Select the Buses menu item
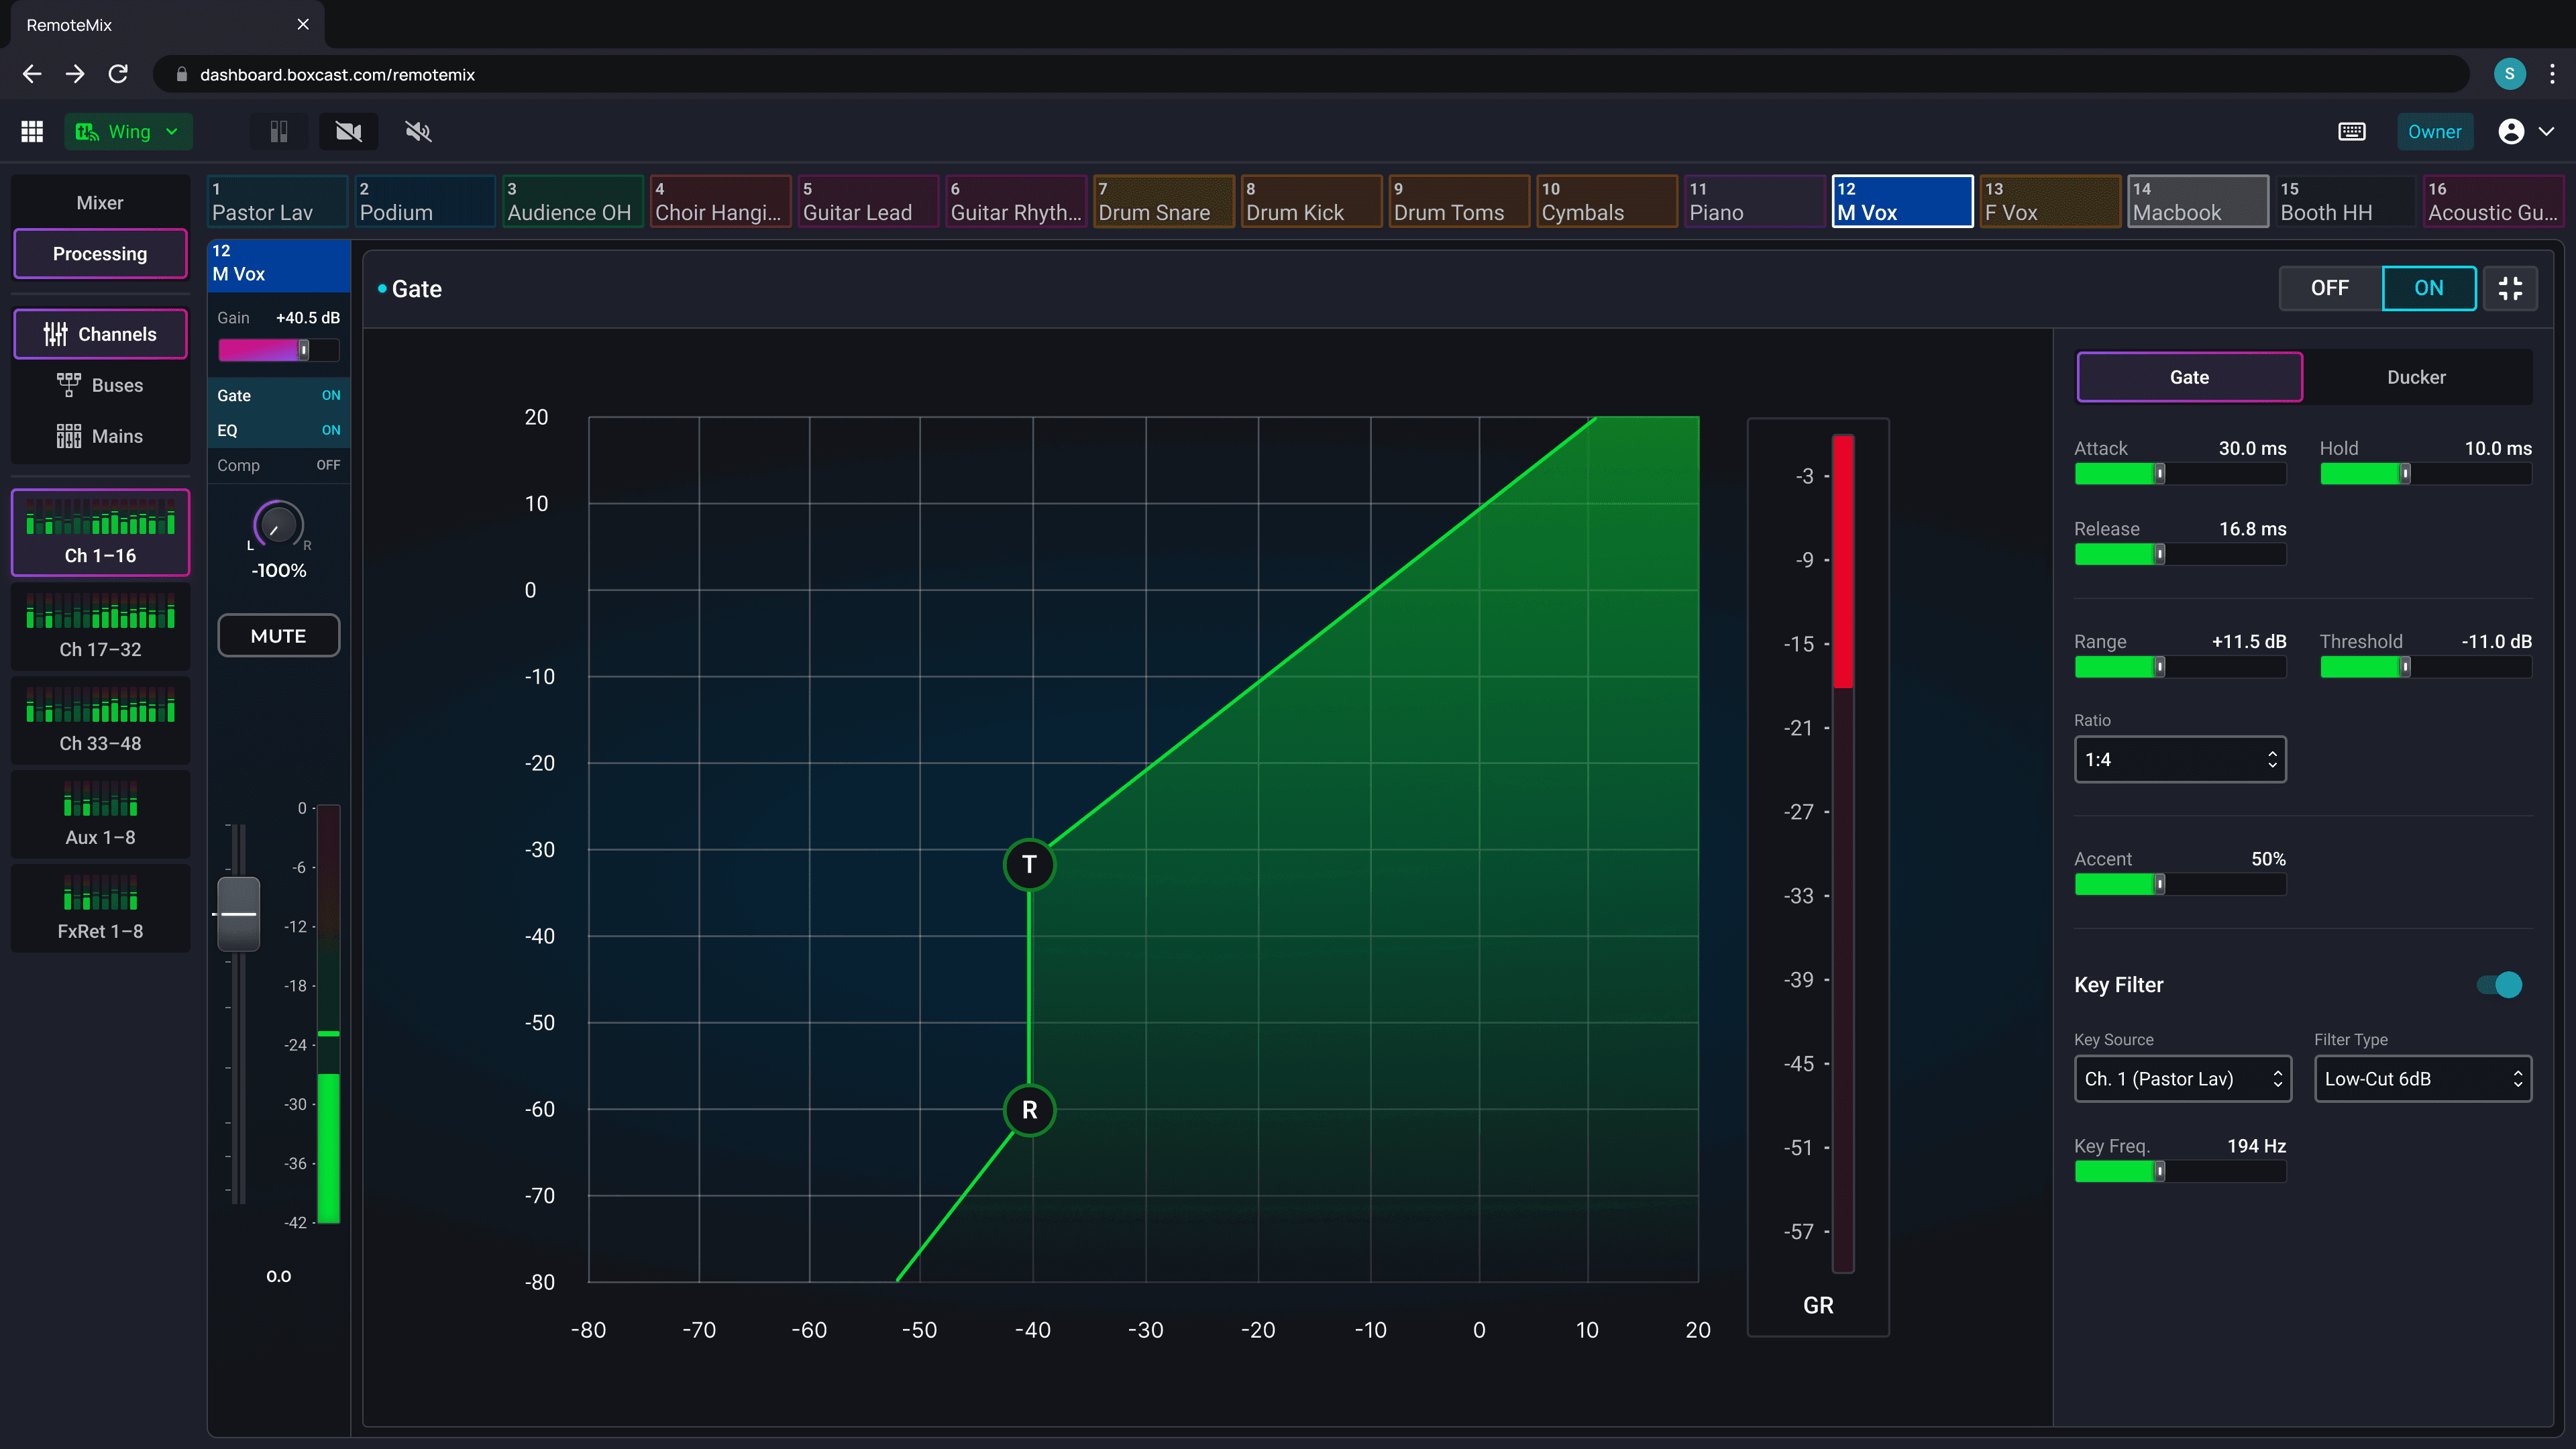This screenshot has height=1449, width=2576. tap(100, 385)
